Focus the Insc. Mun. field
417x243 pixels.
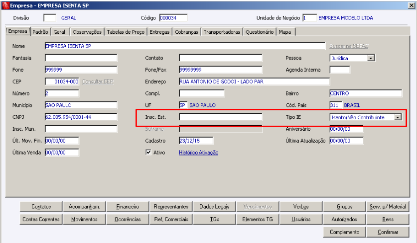coord(81,129)
